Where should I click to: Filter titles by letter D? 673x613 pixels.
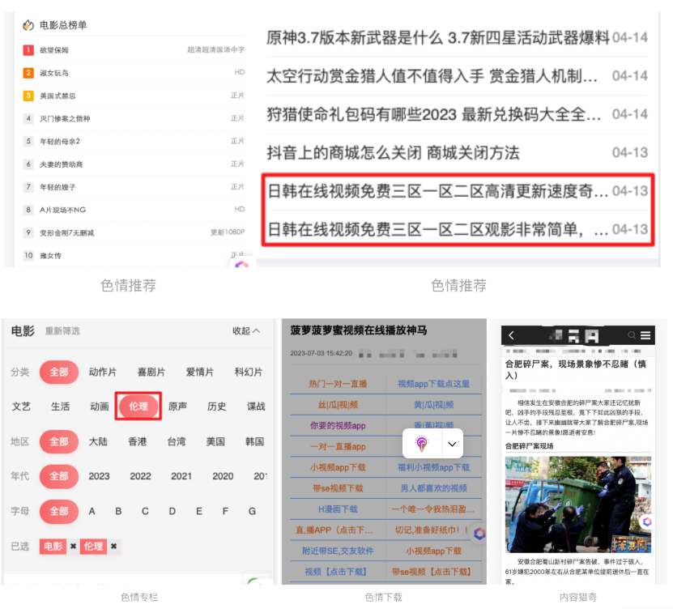pyautogui.click(x=173, y=511)
